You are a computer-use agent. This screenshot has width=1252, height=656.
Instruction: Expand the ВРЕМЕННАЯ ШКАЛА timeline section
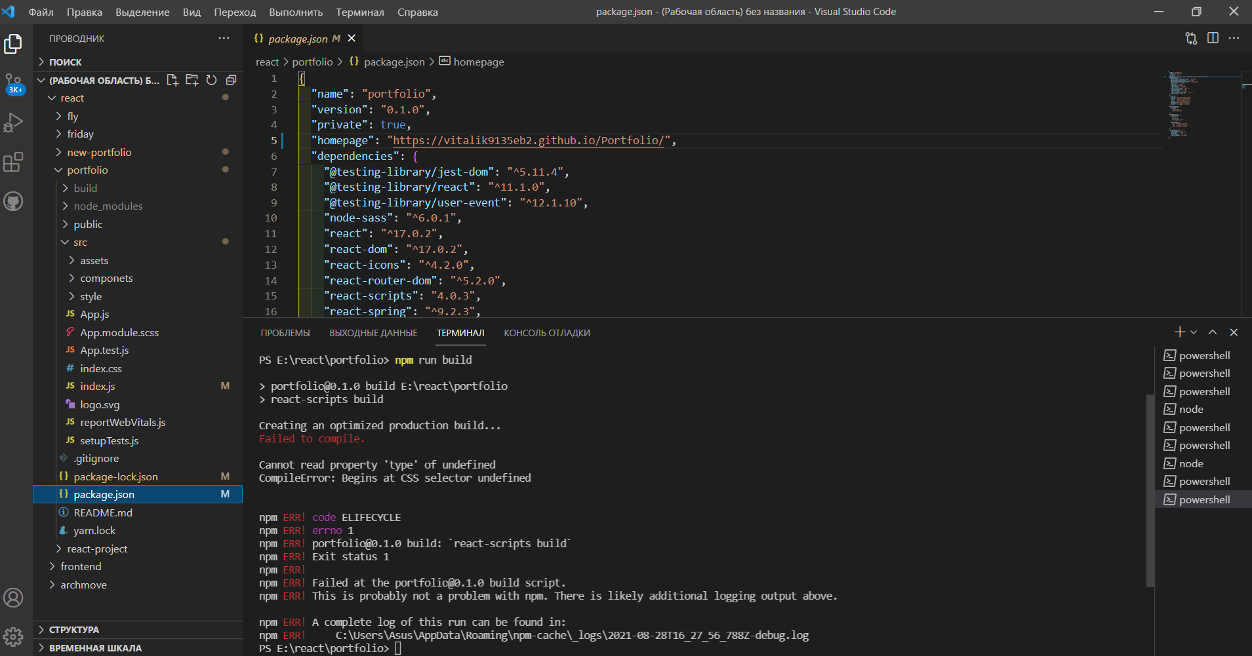pos(138,647)
